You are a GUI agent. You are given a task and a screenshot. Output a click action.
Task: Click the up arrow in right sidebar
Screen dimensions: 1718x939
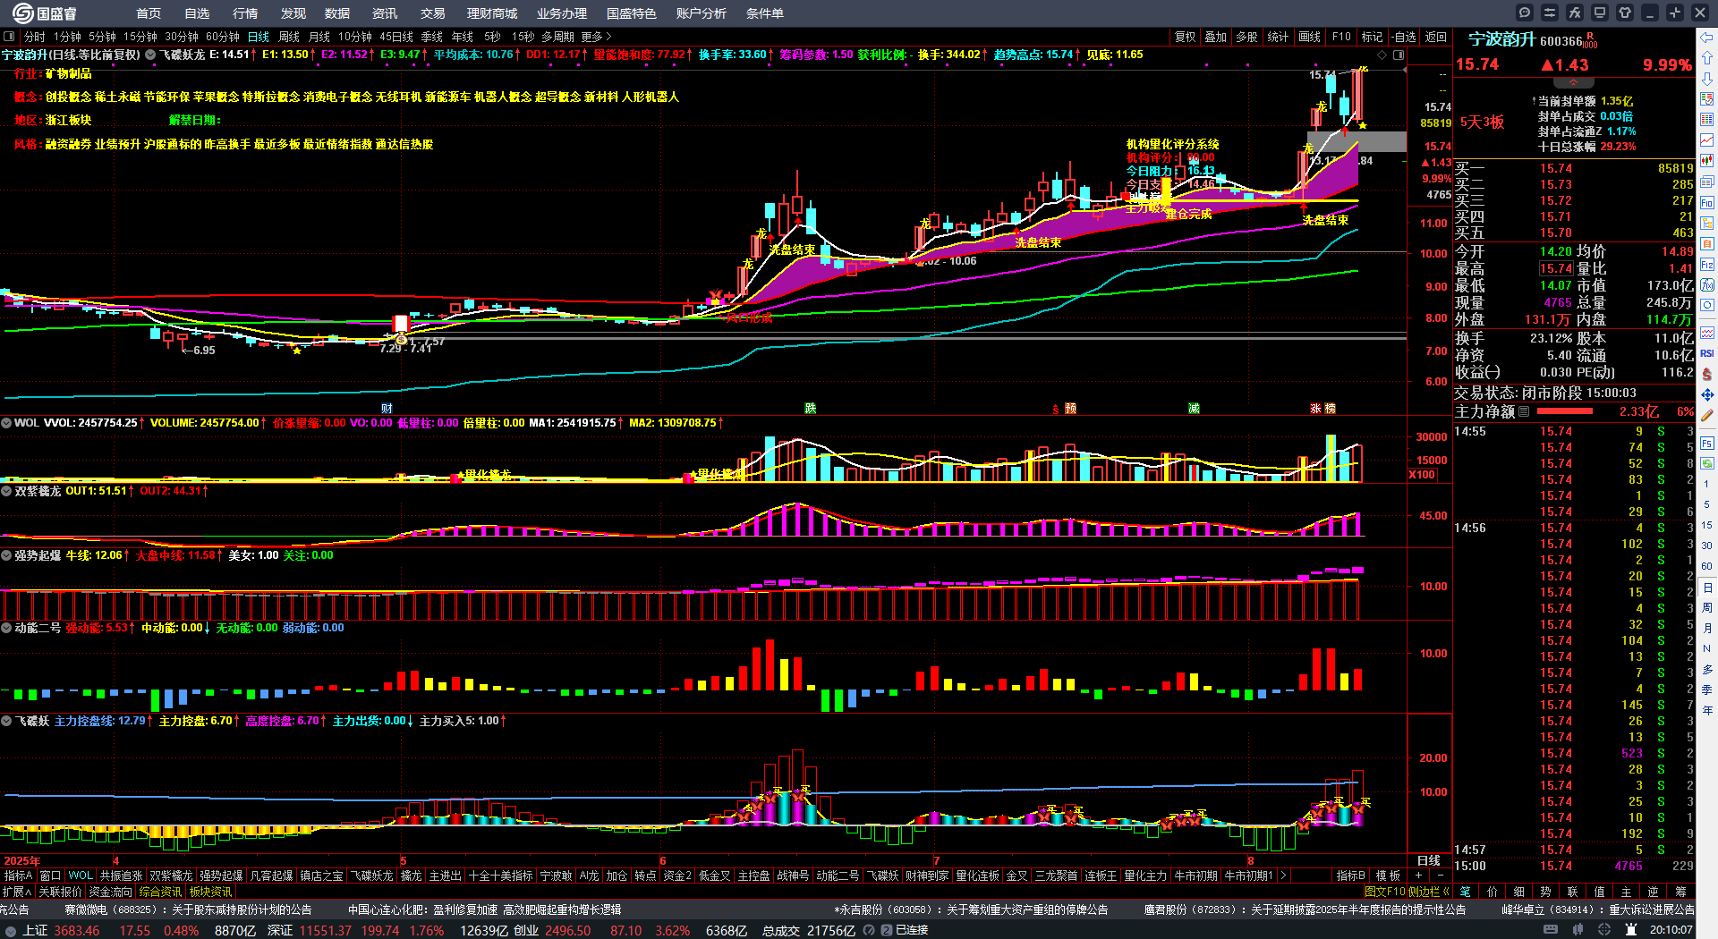coord(1707,58)
